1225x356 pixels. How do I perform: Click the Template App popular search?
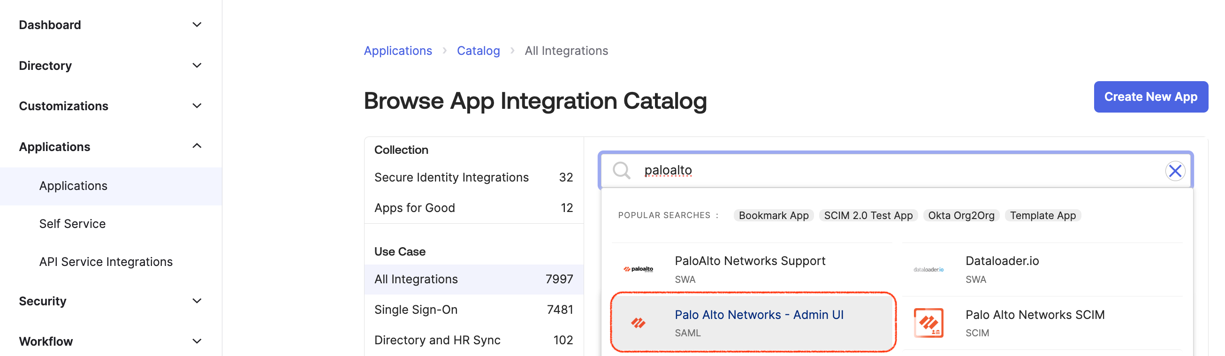click(x=1042, y=215)
